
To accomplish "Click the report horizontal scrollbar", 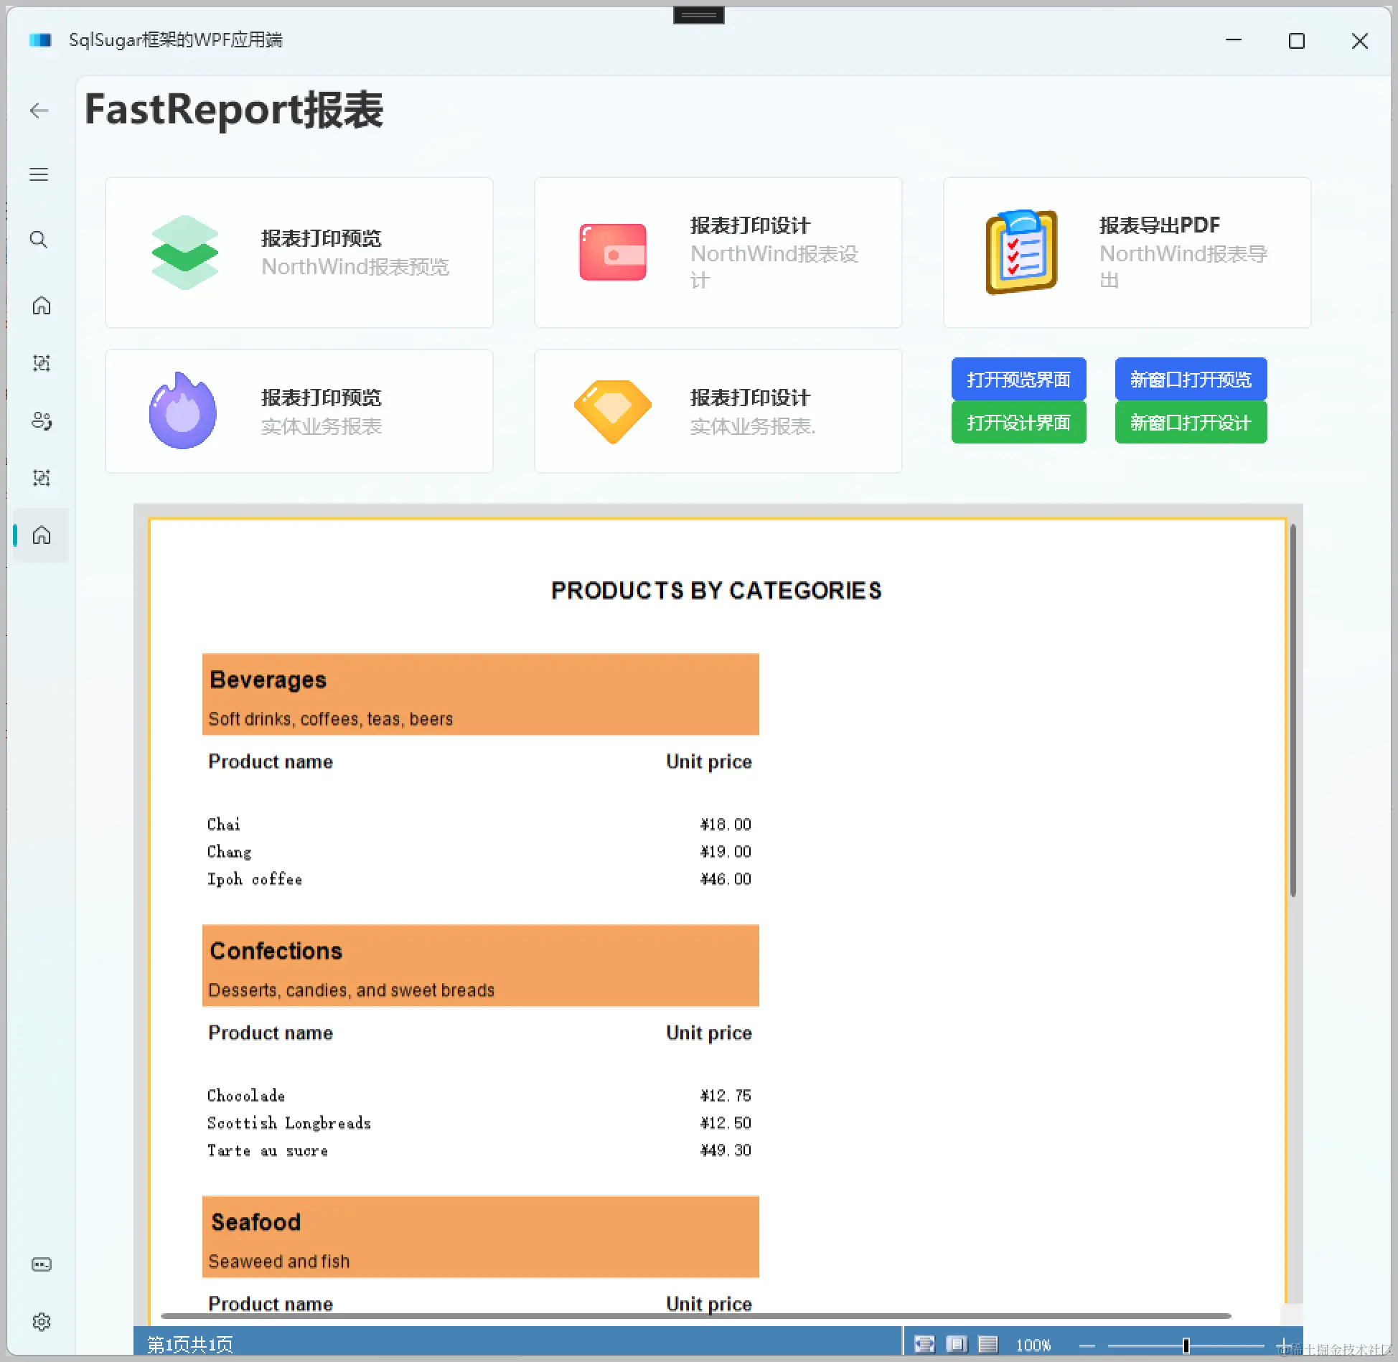I will [x=696, y=1316].
